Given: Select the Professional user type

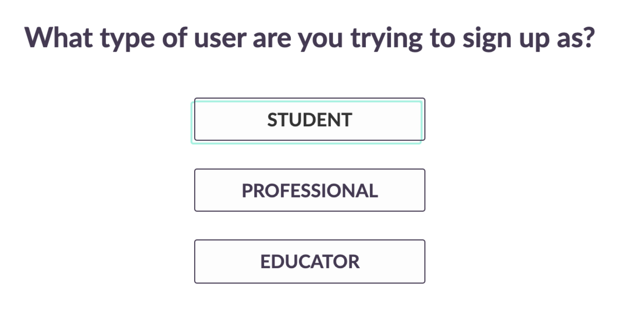Looking at the screenshot, I should (x=309, y=190).
